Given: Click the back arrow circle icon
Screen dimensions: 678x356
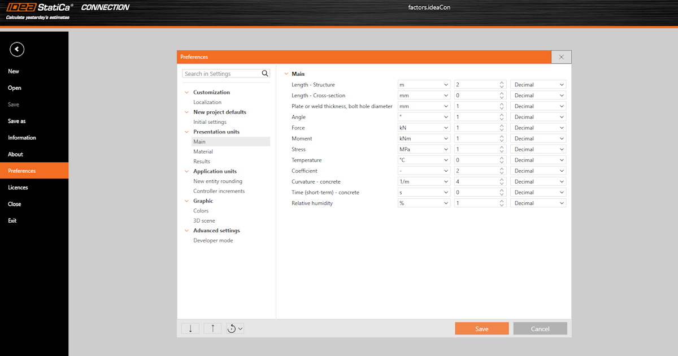Looking at the screenshot, I should point(17,50).
